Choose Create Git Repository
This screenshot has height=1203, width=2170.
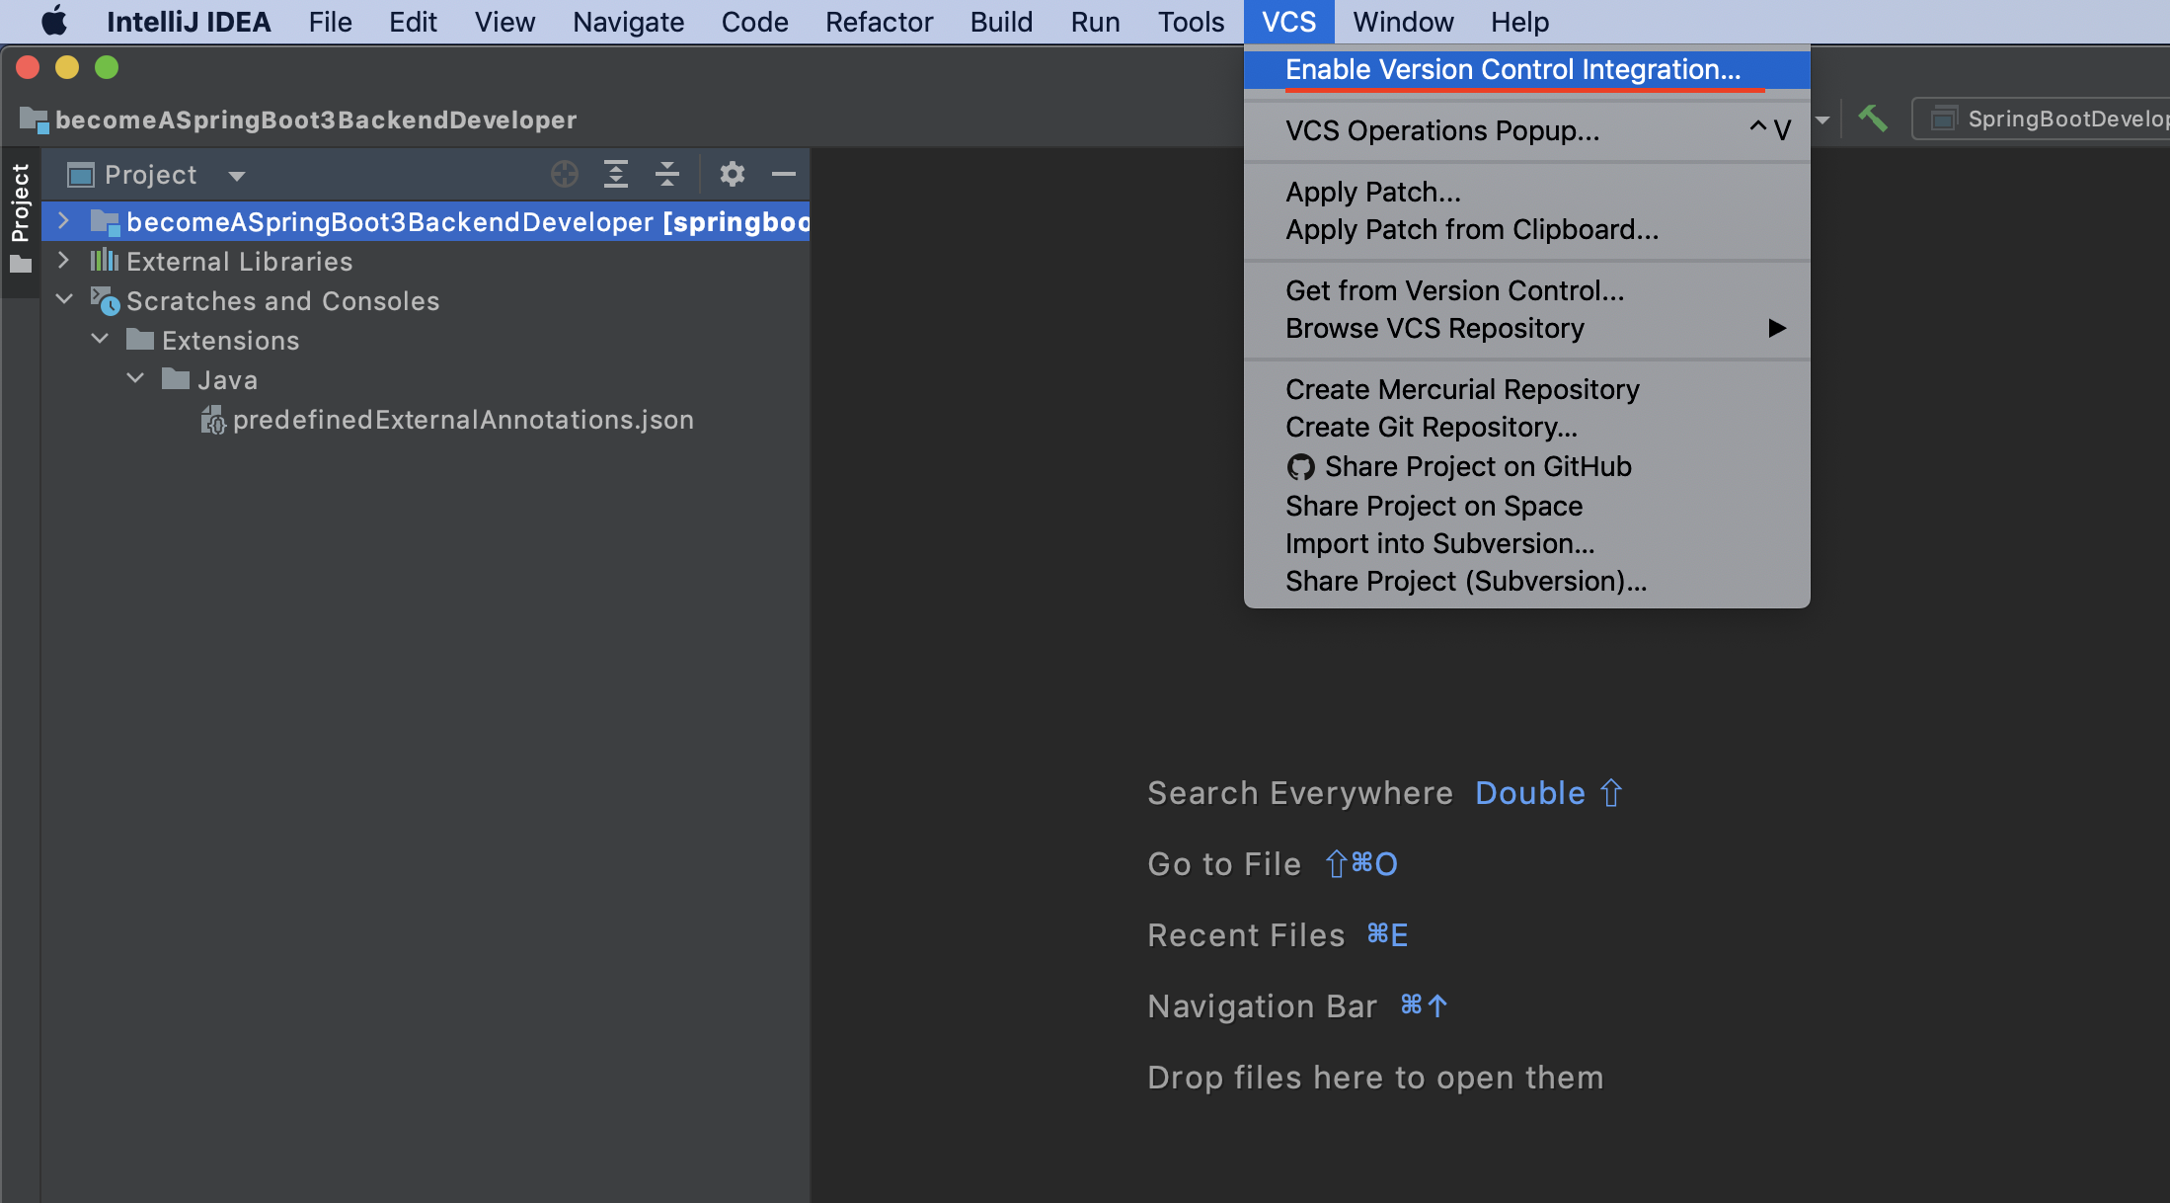coord(1526,427)
